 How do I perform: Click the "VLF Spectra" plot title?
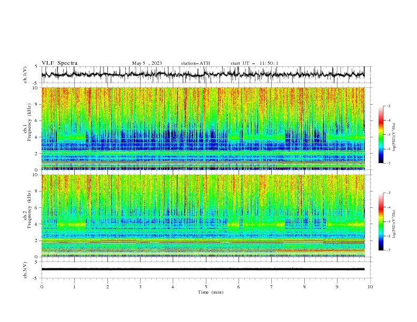(x=59, y=63)
